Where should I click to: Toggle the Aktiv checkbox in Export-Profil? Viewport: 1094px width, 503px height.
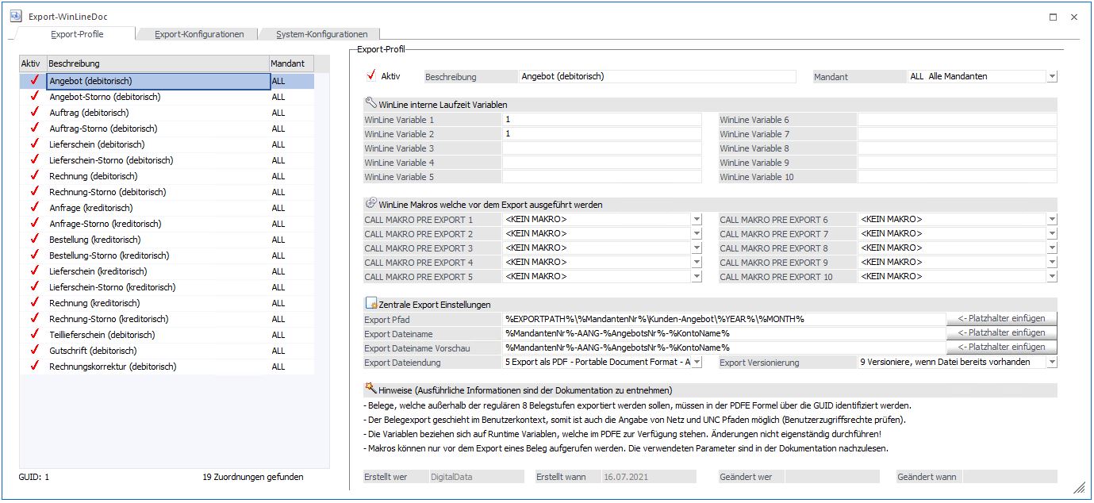370,76
